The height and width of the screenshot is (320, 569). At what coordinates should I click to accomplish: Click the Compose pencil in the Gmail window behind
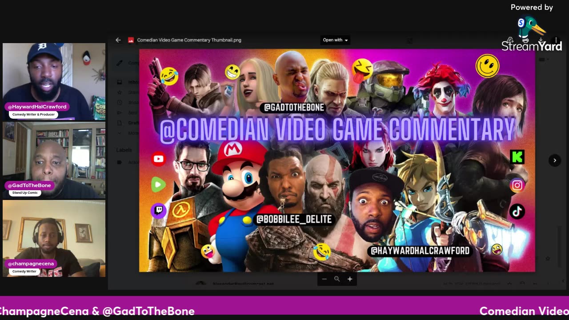[x=120, y=63]
